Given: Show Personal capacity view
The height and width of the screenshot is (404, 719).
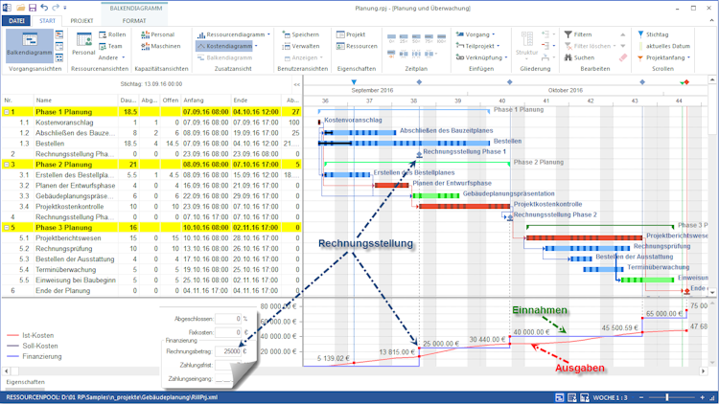Looking at the screenshot, I should coord(158,34).
